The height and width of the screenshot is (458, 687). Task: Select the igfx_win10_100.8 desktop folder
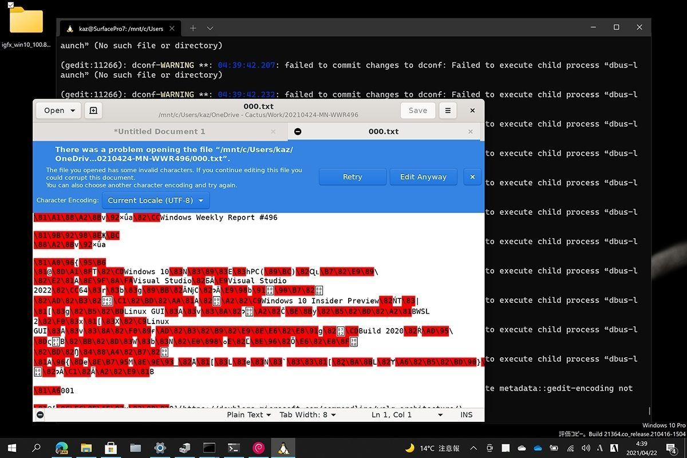(x=26, y=26)
